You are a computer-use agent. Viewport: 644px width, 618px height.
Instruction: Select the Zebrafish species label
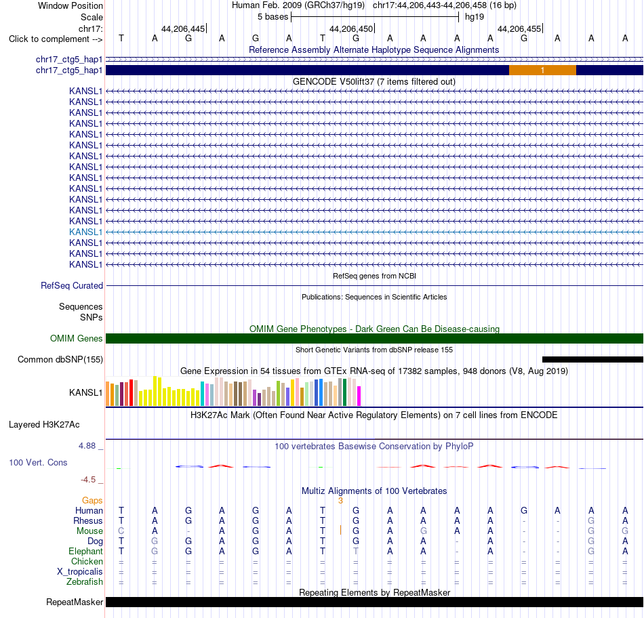point(85,582)
